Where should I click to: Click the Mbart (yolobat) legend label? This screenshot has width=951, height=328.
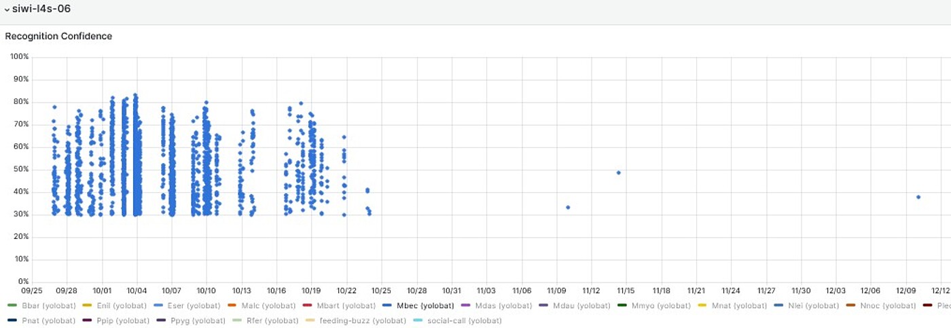[x=346, y=306]
